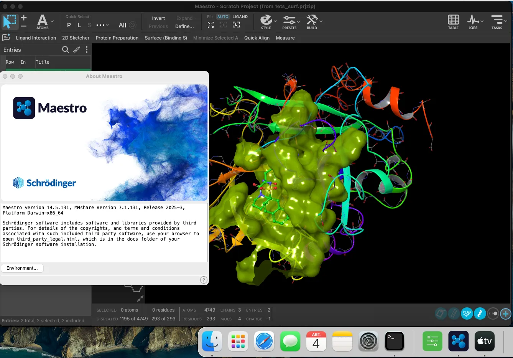The width and height of the screenshot is (513, 358).
Task: Expand the PRESETS dropdown arrow
Action: pyautogui.click(x=298, y=21)
